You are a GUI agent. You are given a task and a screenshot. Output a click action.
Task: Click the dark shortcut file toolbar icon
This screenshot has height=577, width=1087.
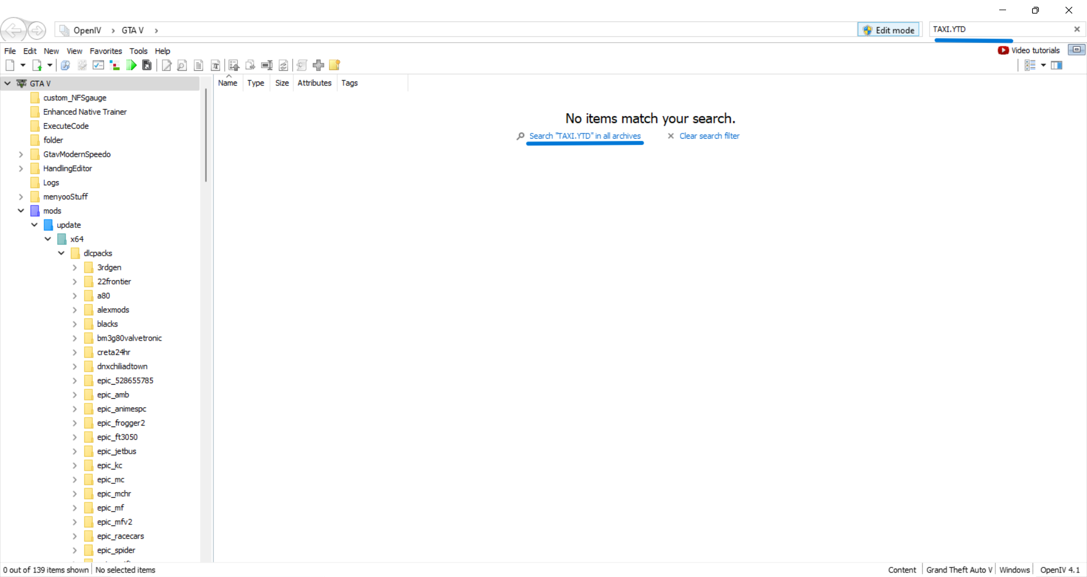tap(147, 65)
